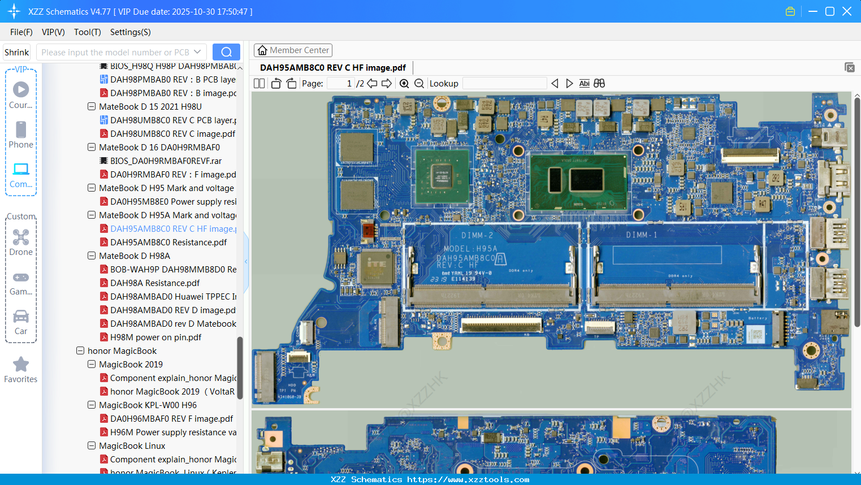
Task: Go to the next page arrow
Action: (387, 83)
